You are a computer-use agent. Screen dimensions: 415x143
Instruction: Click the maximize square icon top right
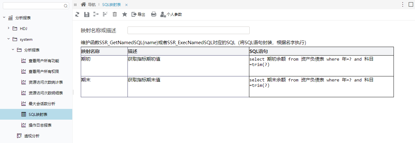pyautogui.click(x=411, y=4)
